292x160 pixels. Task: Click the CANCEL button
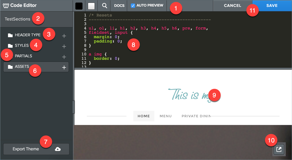coord(232,6)
